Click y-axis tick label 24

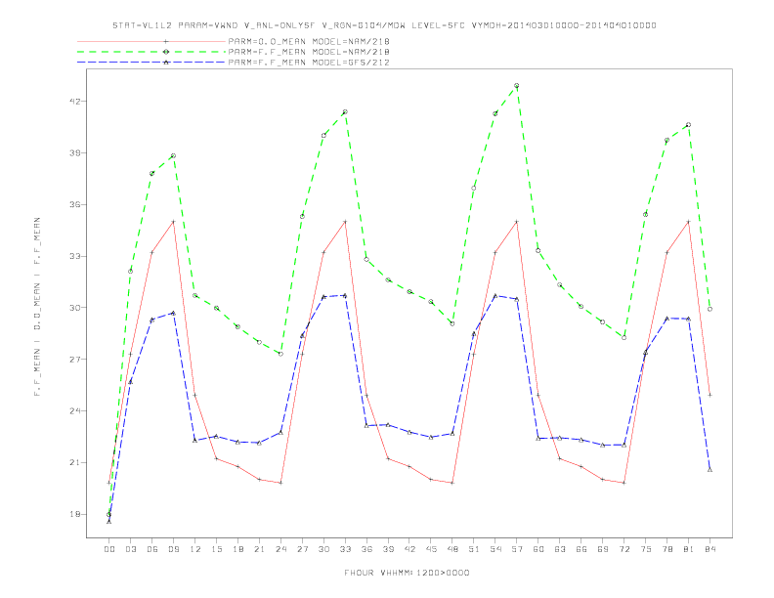[x=74, y=410]
